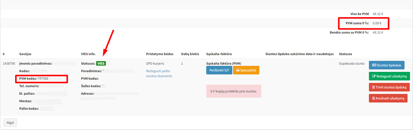413x130 pixels.
Task: Click the pencil icon on Redaguoti užsakymą
Action: tap(374, 76)
